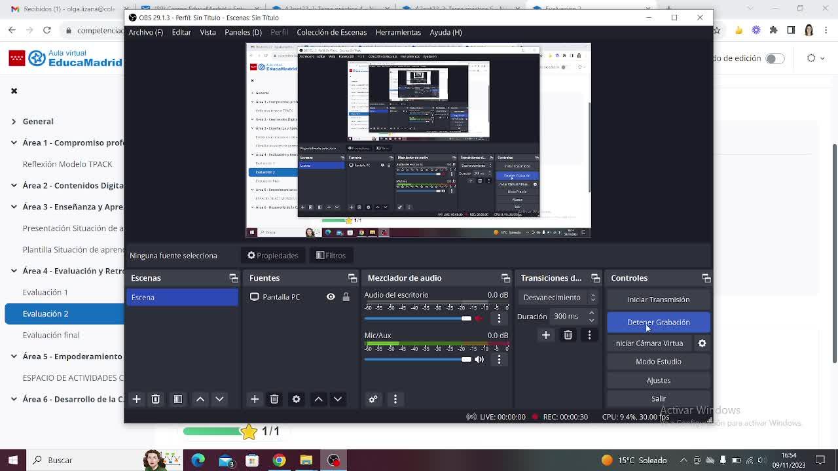Expand the General section in the course menu
This screenshot has height=471, width=838.
tap(14, 122)
